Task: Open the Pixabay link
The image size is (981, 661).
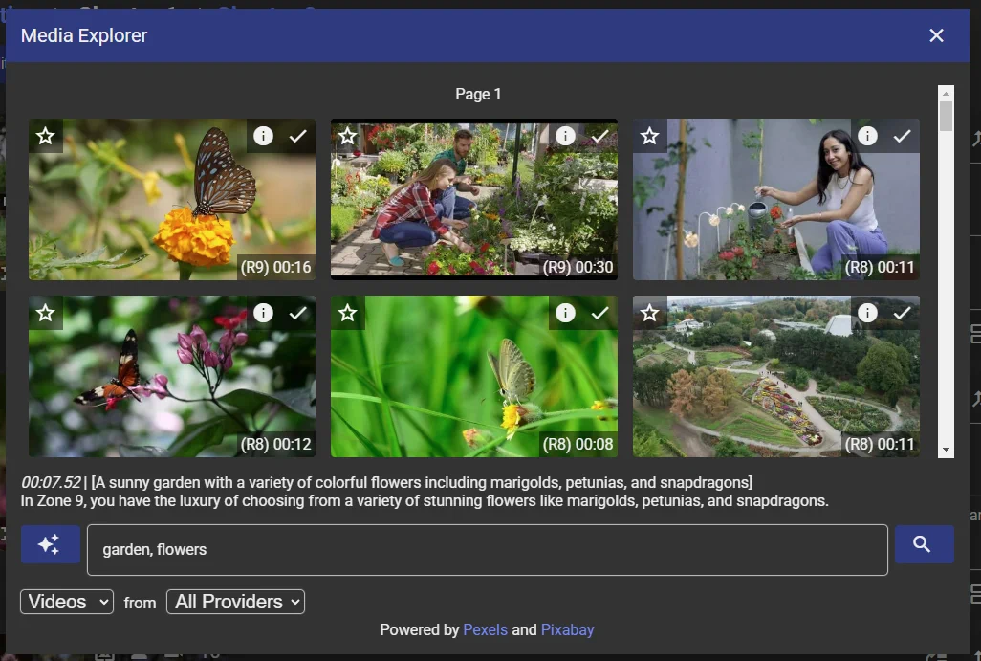Action: coord(567,629)
